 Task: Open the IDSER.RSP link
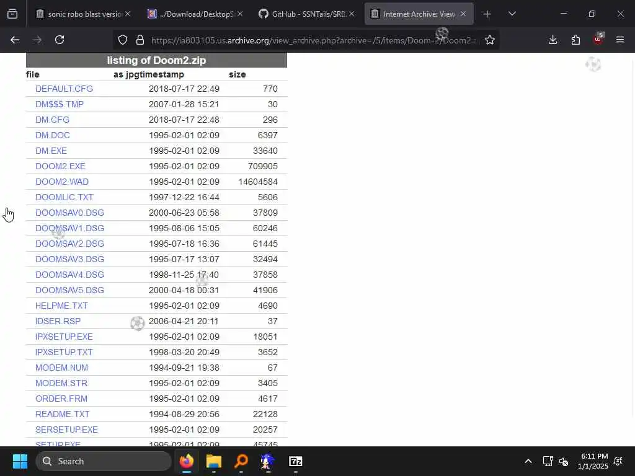(x=58, y=321)
